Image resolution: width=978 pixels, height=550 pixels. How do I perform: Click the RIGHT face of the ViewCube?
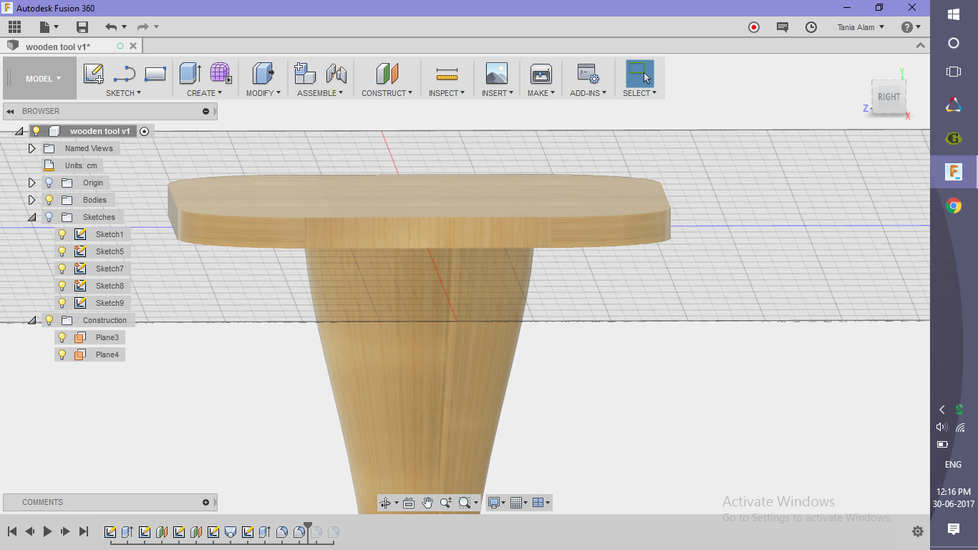[x=889, y=97]
